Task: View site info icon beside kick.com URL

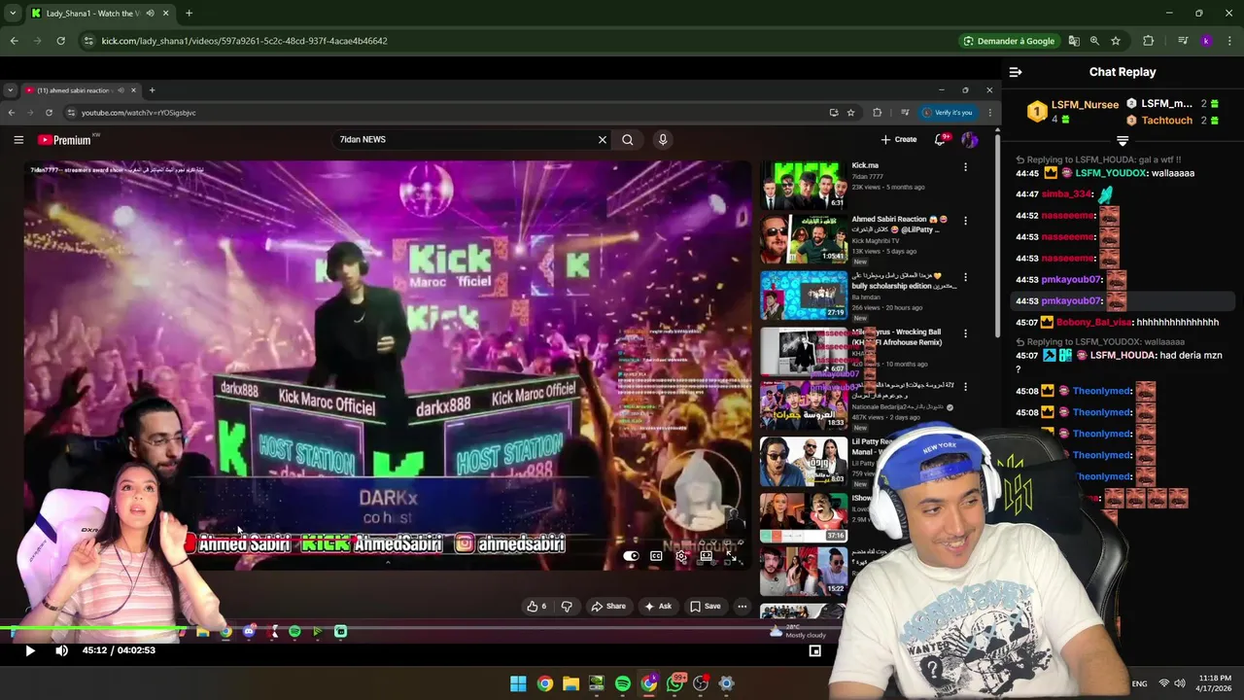Action: pos(88,41)
